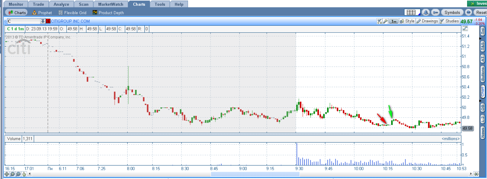
Task: Toggle the price axis scale icon
Action: tap(465, 29)
